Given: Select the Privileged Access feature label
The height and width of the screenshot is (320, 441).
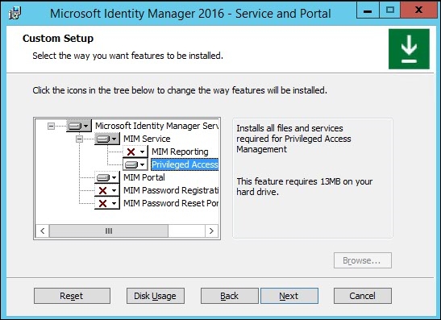Looking at the screenshot, I should click(185, 164).
